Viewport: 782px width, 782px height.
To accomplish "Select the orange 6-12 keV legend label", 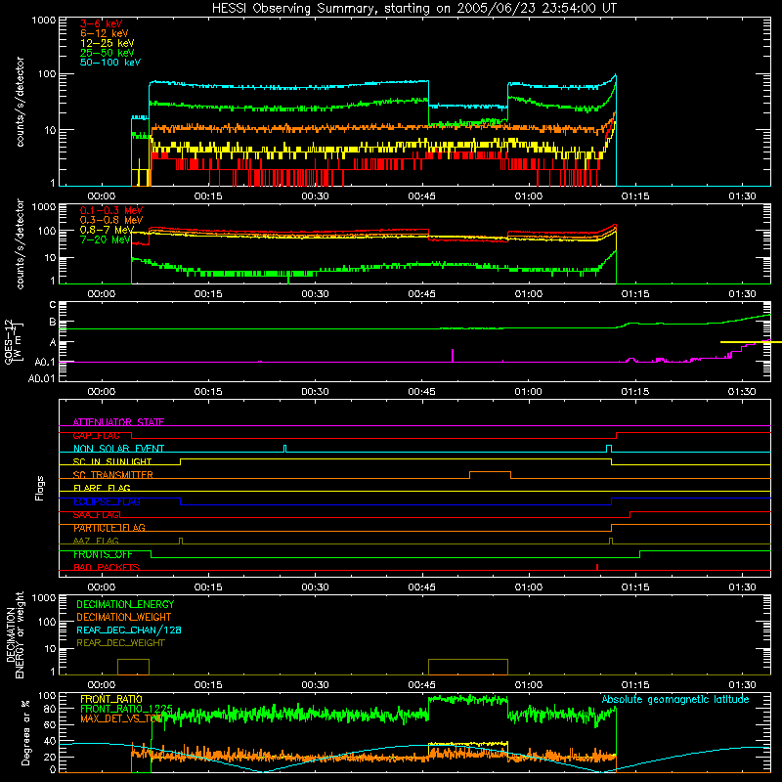I will click(x=104, y=33).
